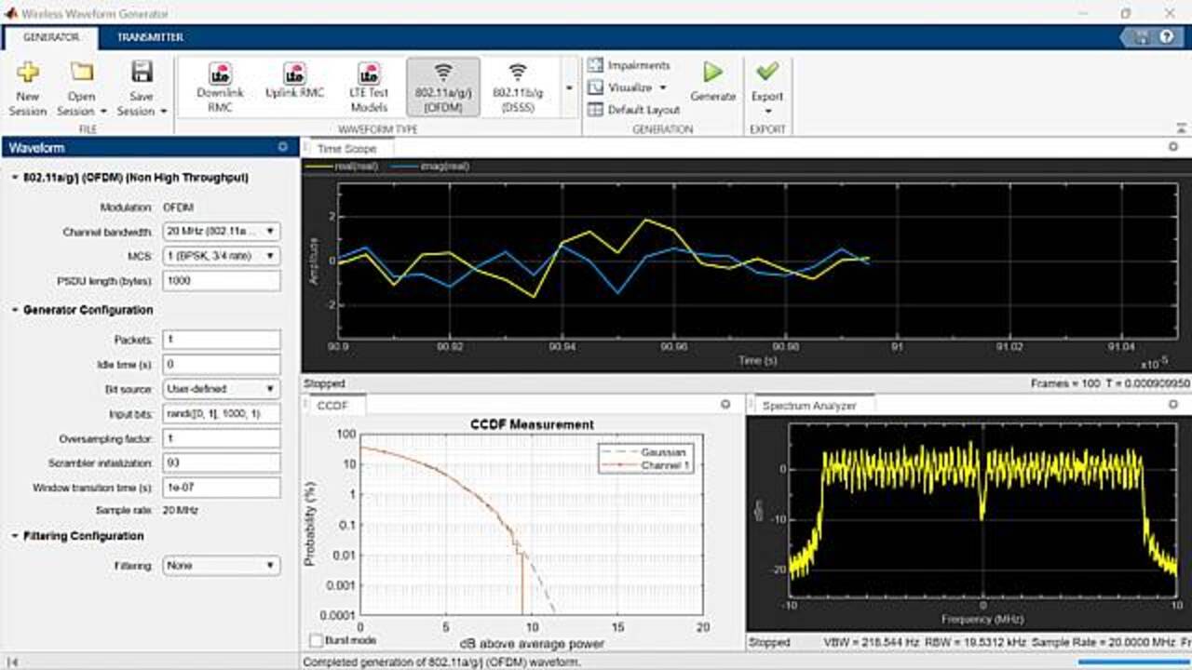Open the Spectrum Analyzer settings gear

click(1172, 406)
